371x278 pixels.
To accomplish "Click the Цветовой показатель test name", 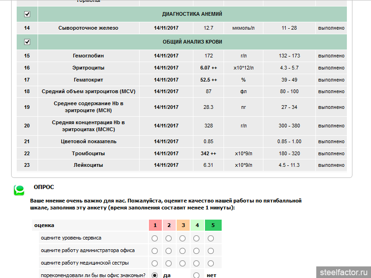I will 88,141.
